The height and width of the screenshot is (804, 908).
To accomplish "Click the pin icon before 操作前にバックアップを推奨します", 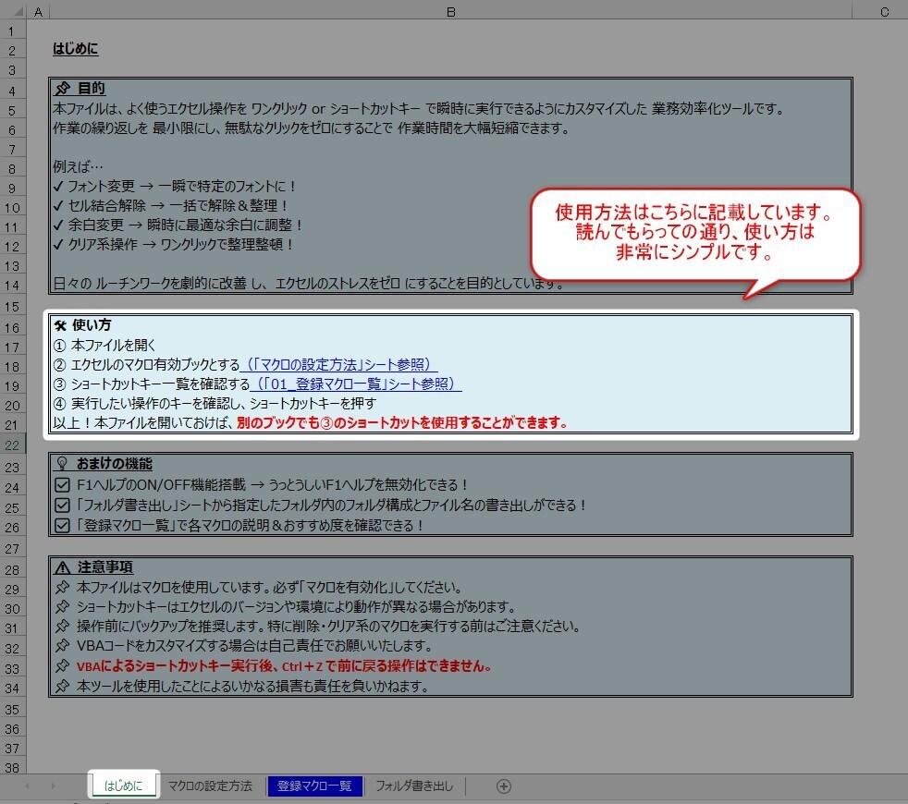I will (x=62, y=626).
